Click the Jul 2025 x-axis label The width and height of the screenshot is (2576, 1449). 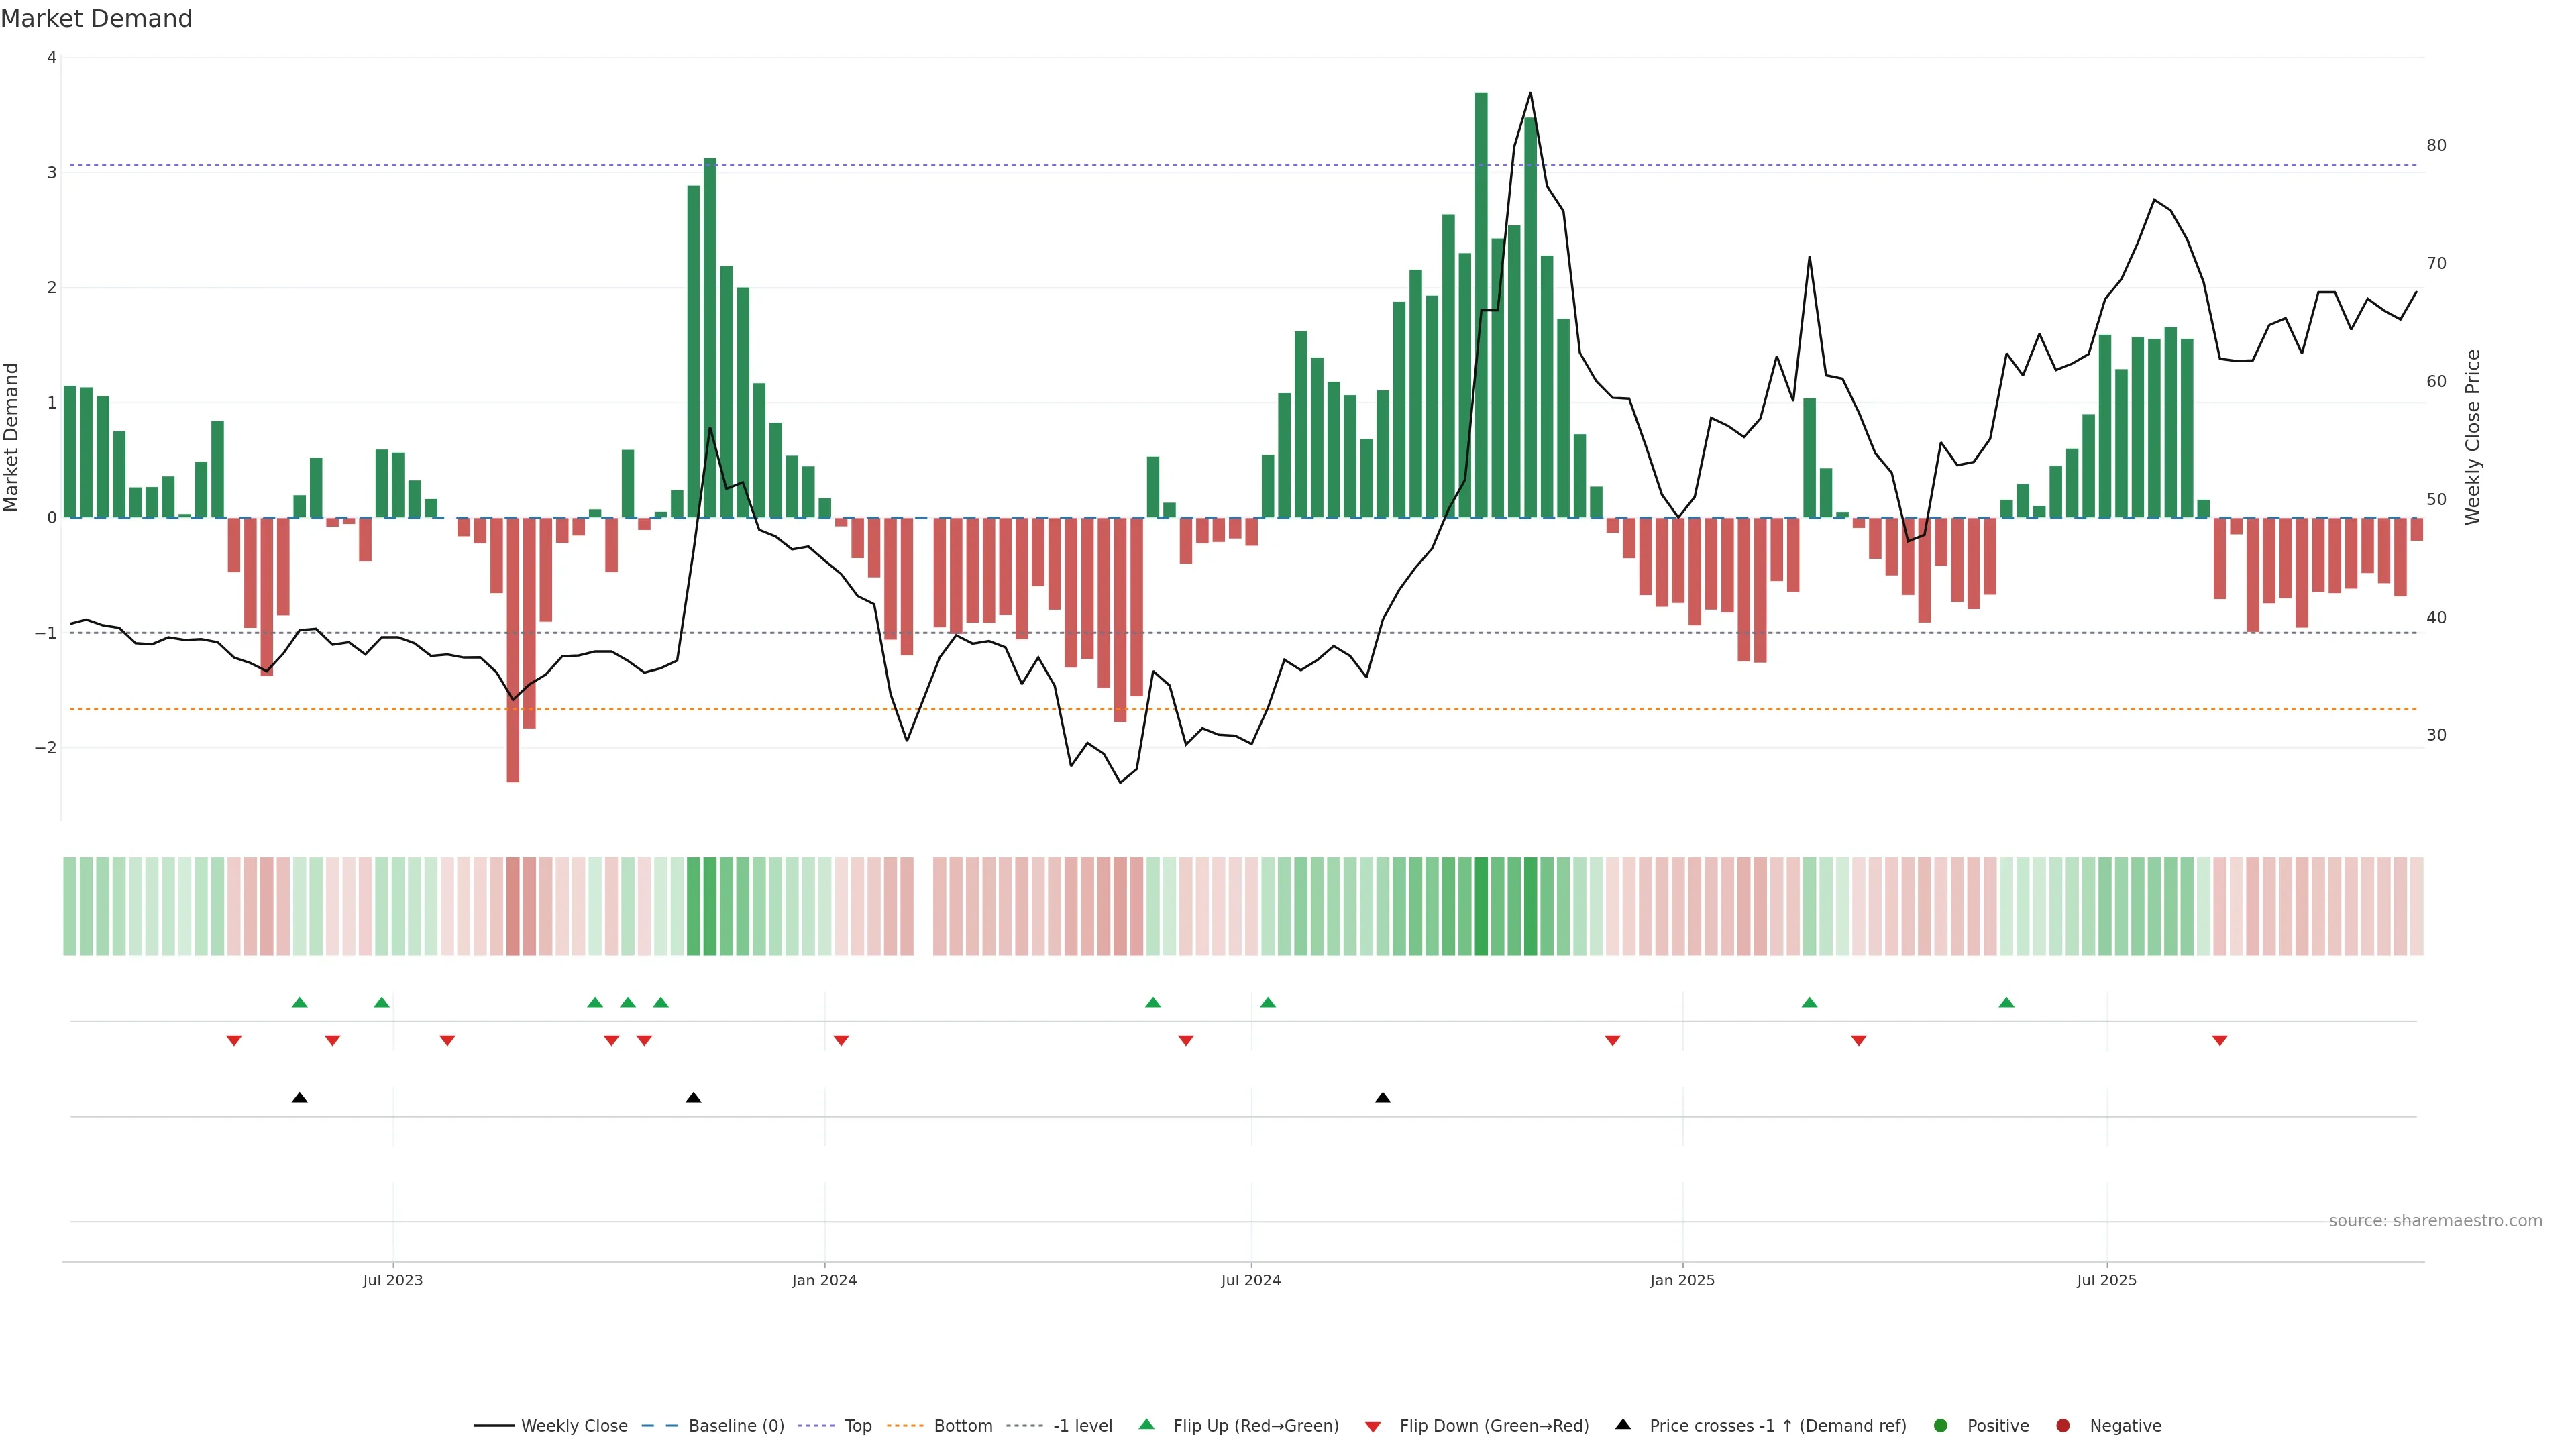pos(2106,1280)
